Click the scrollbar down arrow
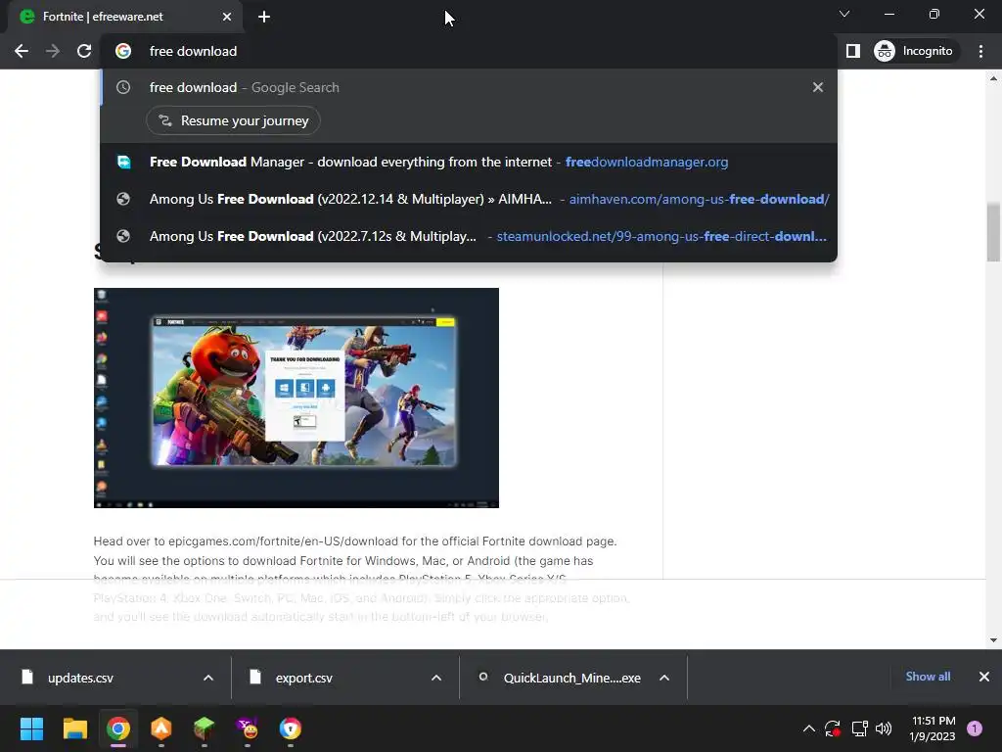This screenshot has height=752, width=1002. pyautogui.click(x=993, y=639)
